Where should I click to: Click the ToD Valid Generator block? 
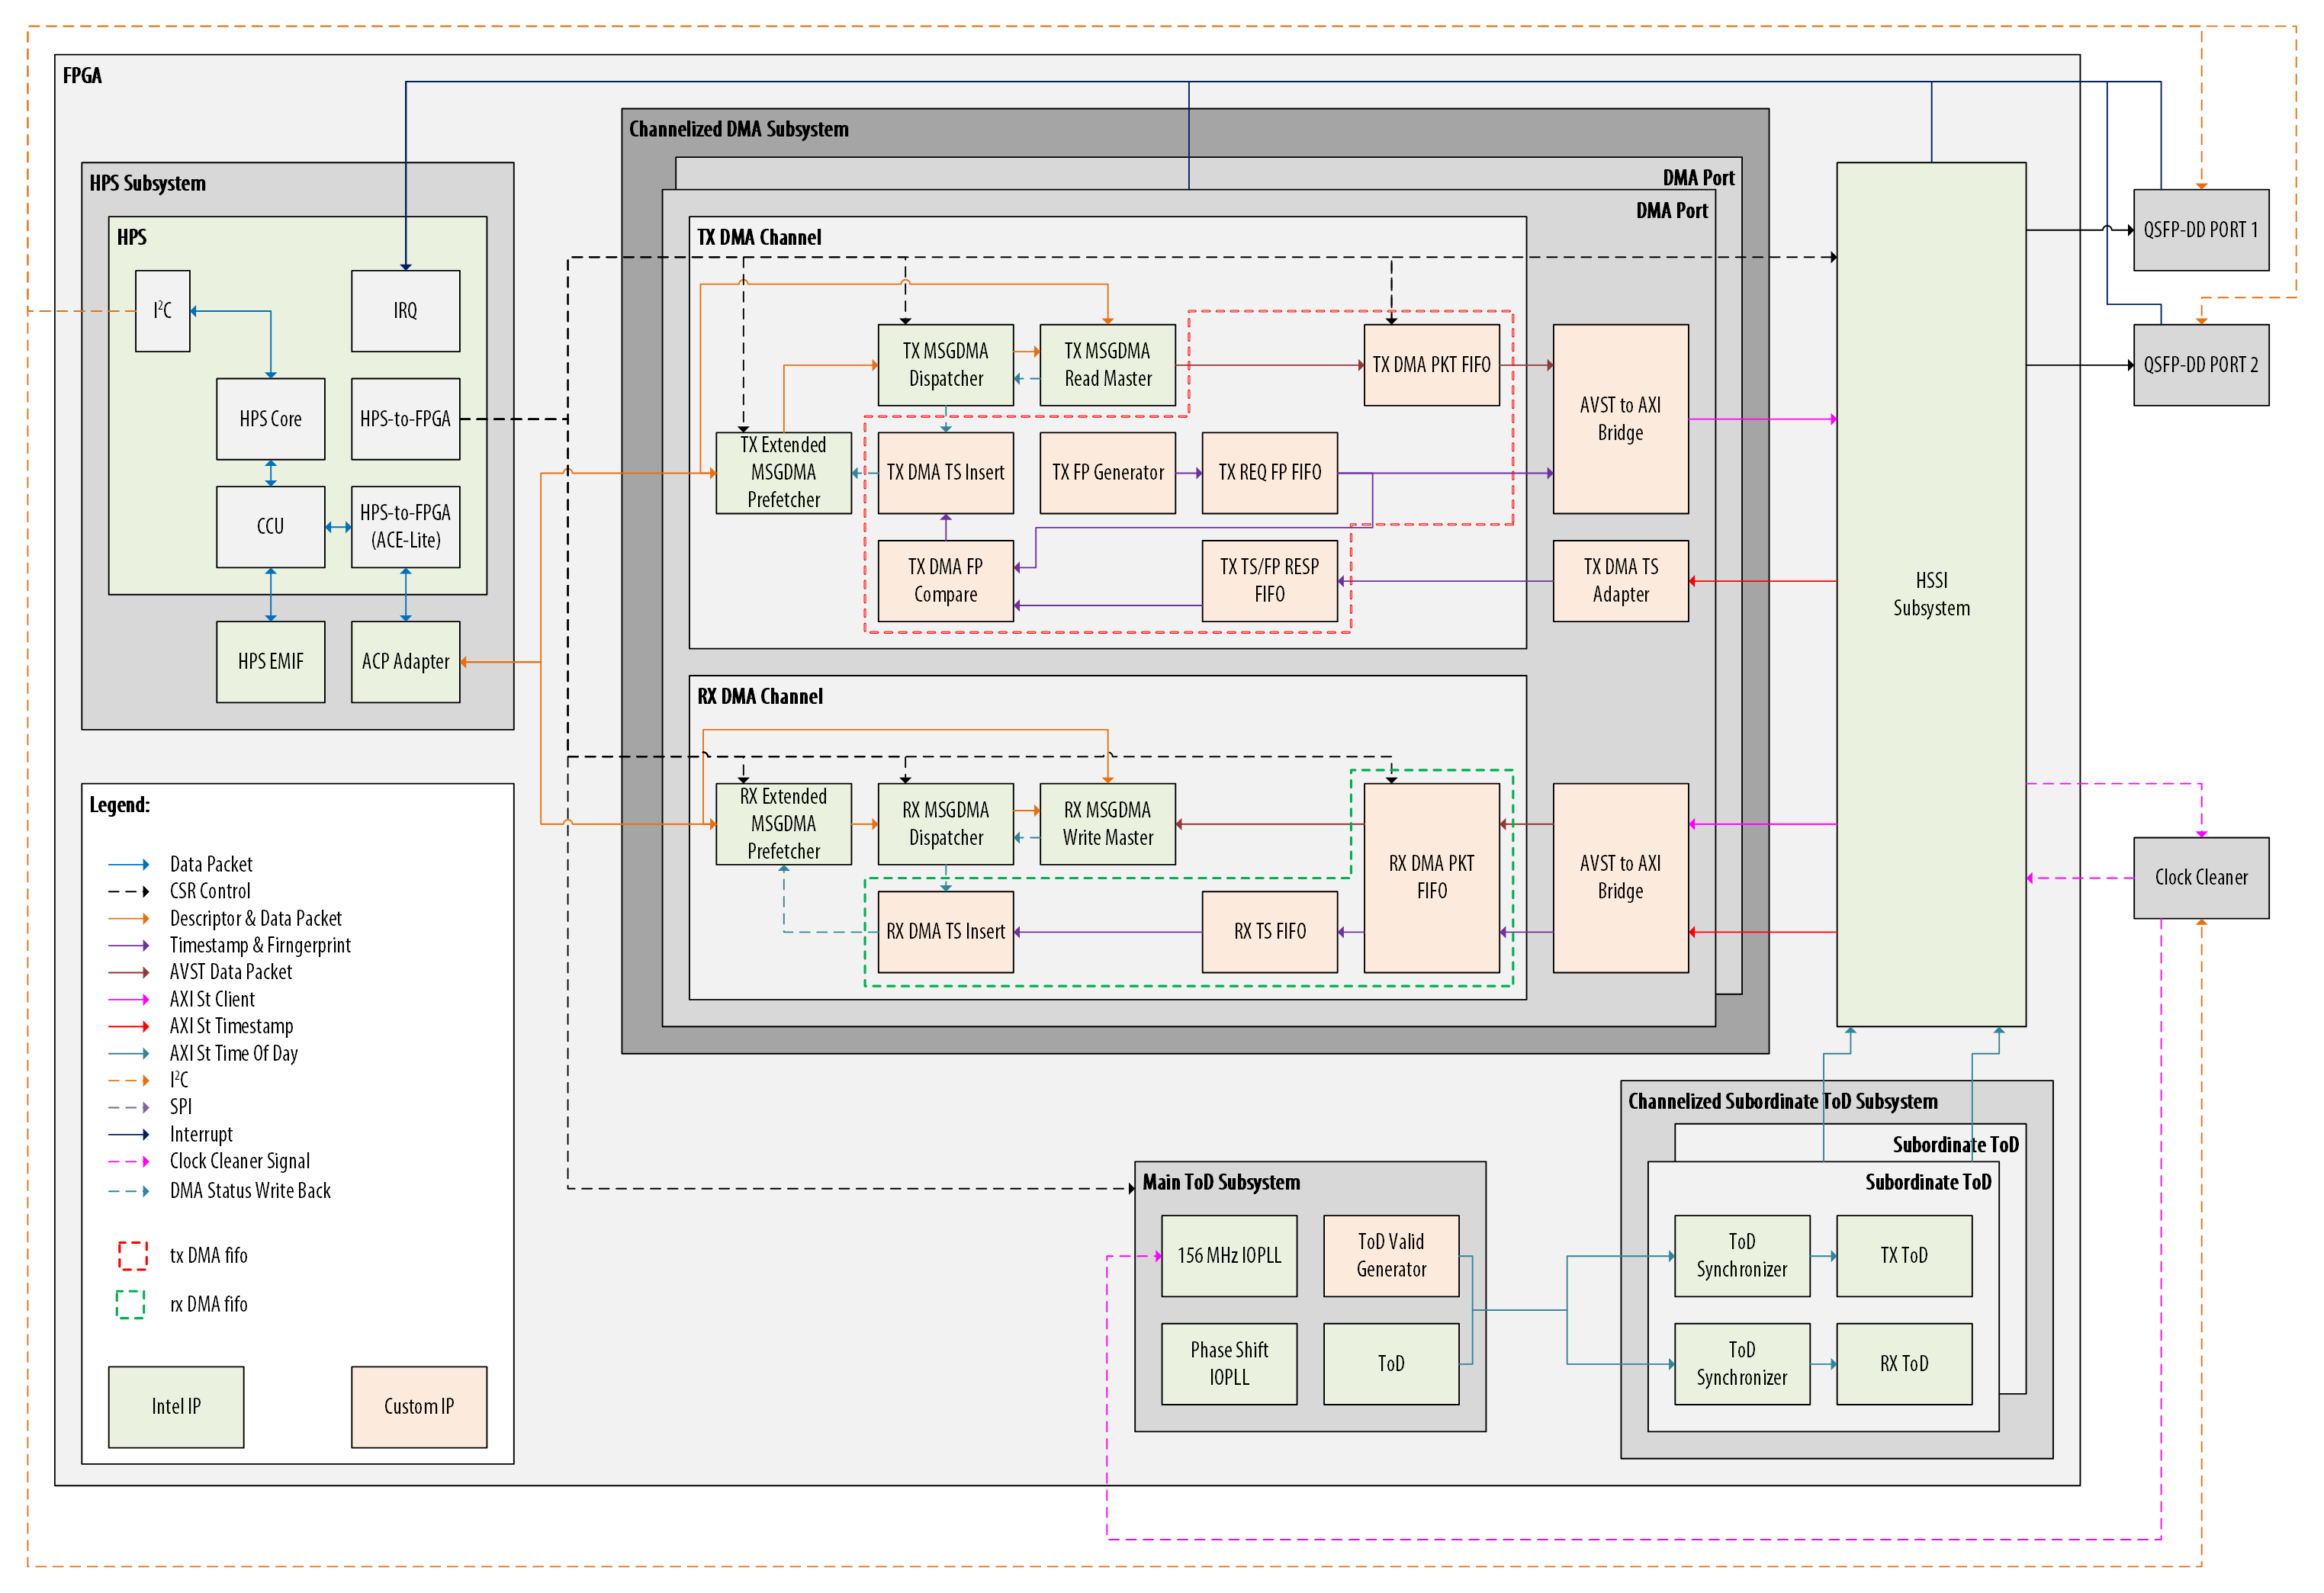1391,1256
